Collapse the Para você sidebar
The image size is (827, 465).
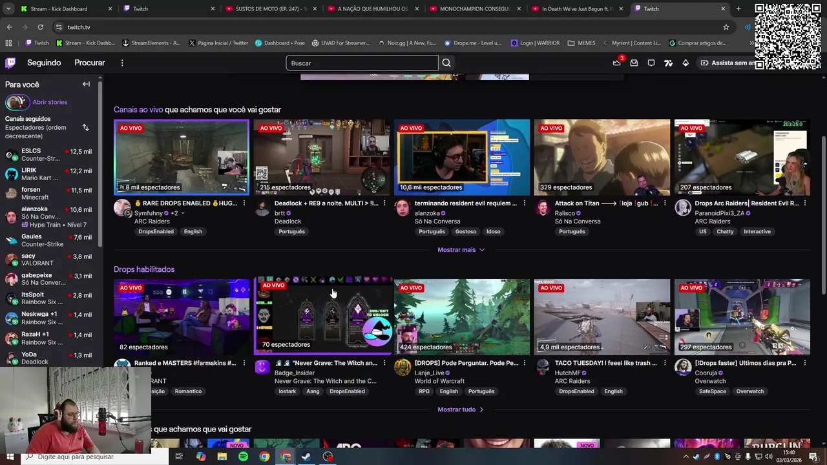click(86, 84)
